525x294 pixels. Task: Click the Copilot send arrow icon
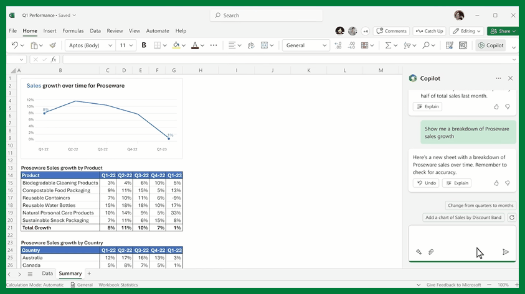pos(506,252)
